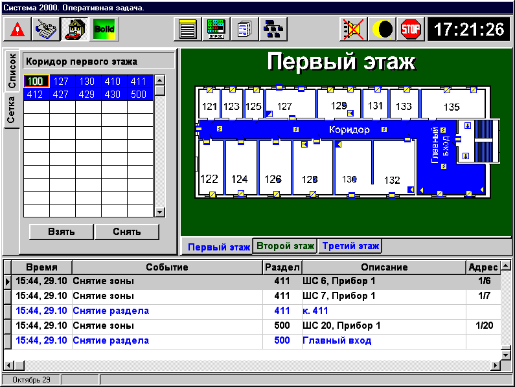Click the 'Событие' column header
Viewport: 515px width, 387px height.
167,267
